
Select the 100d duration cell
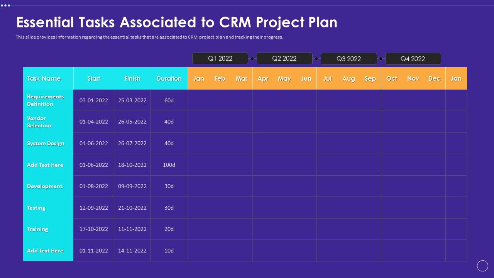169,165
